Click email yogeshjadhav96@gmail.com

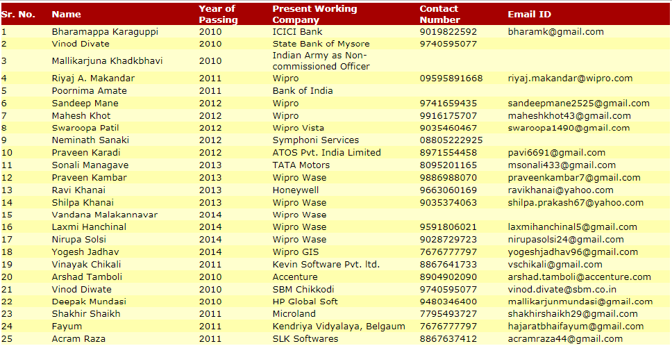[573, 252]
